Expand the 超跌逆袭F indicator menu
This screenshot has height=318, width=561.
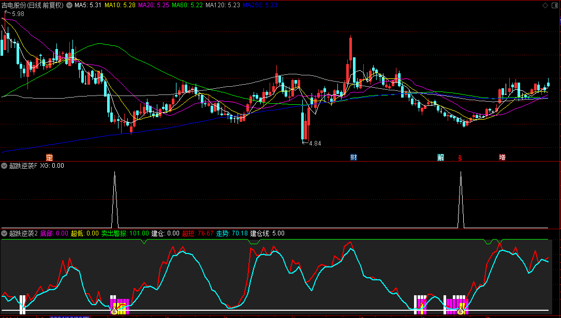pyautogui.click(x=4, y=166)
